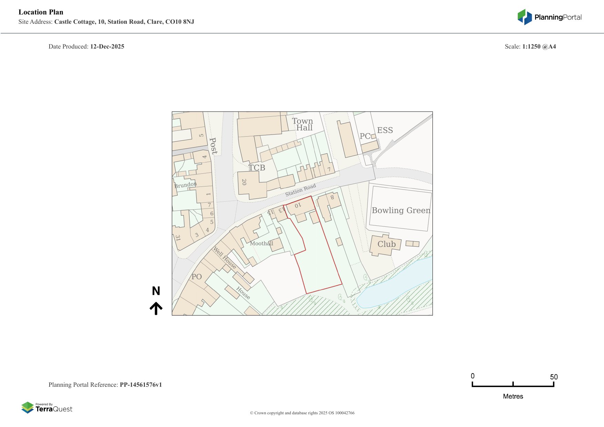Screen dimensions: 604x427
Task: Click the ESS label on the map
Action: coord(385,130)
